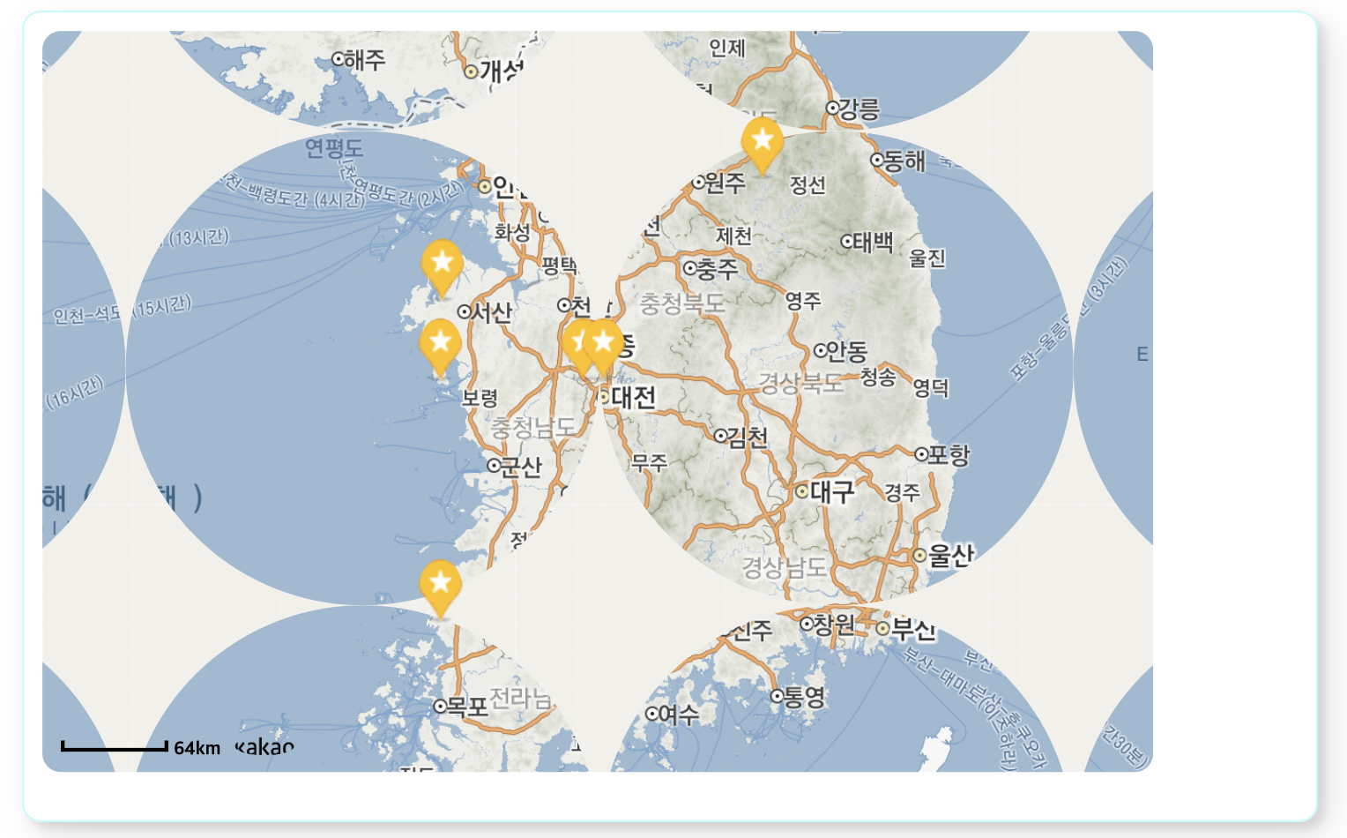Screen dimensions: 1347x838
Task: Click the 영덕 label
Action: (x=931, y=388)
